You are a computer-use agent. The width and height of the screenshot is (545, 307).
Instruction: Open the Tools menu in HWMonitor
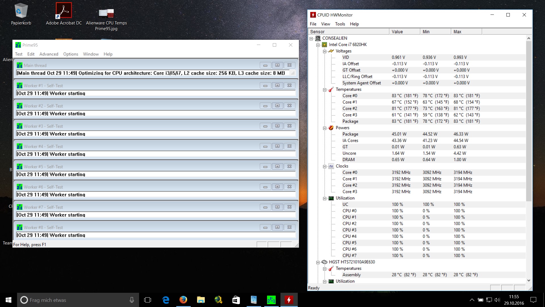point(340,24)
